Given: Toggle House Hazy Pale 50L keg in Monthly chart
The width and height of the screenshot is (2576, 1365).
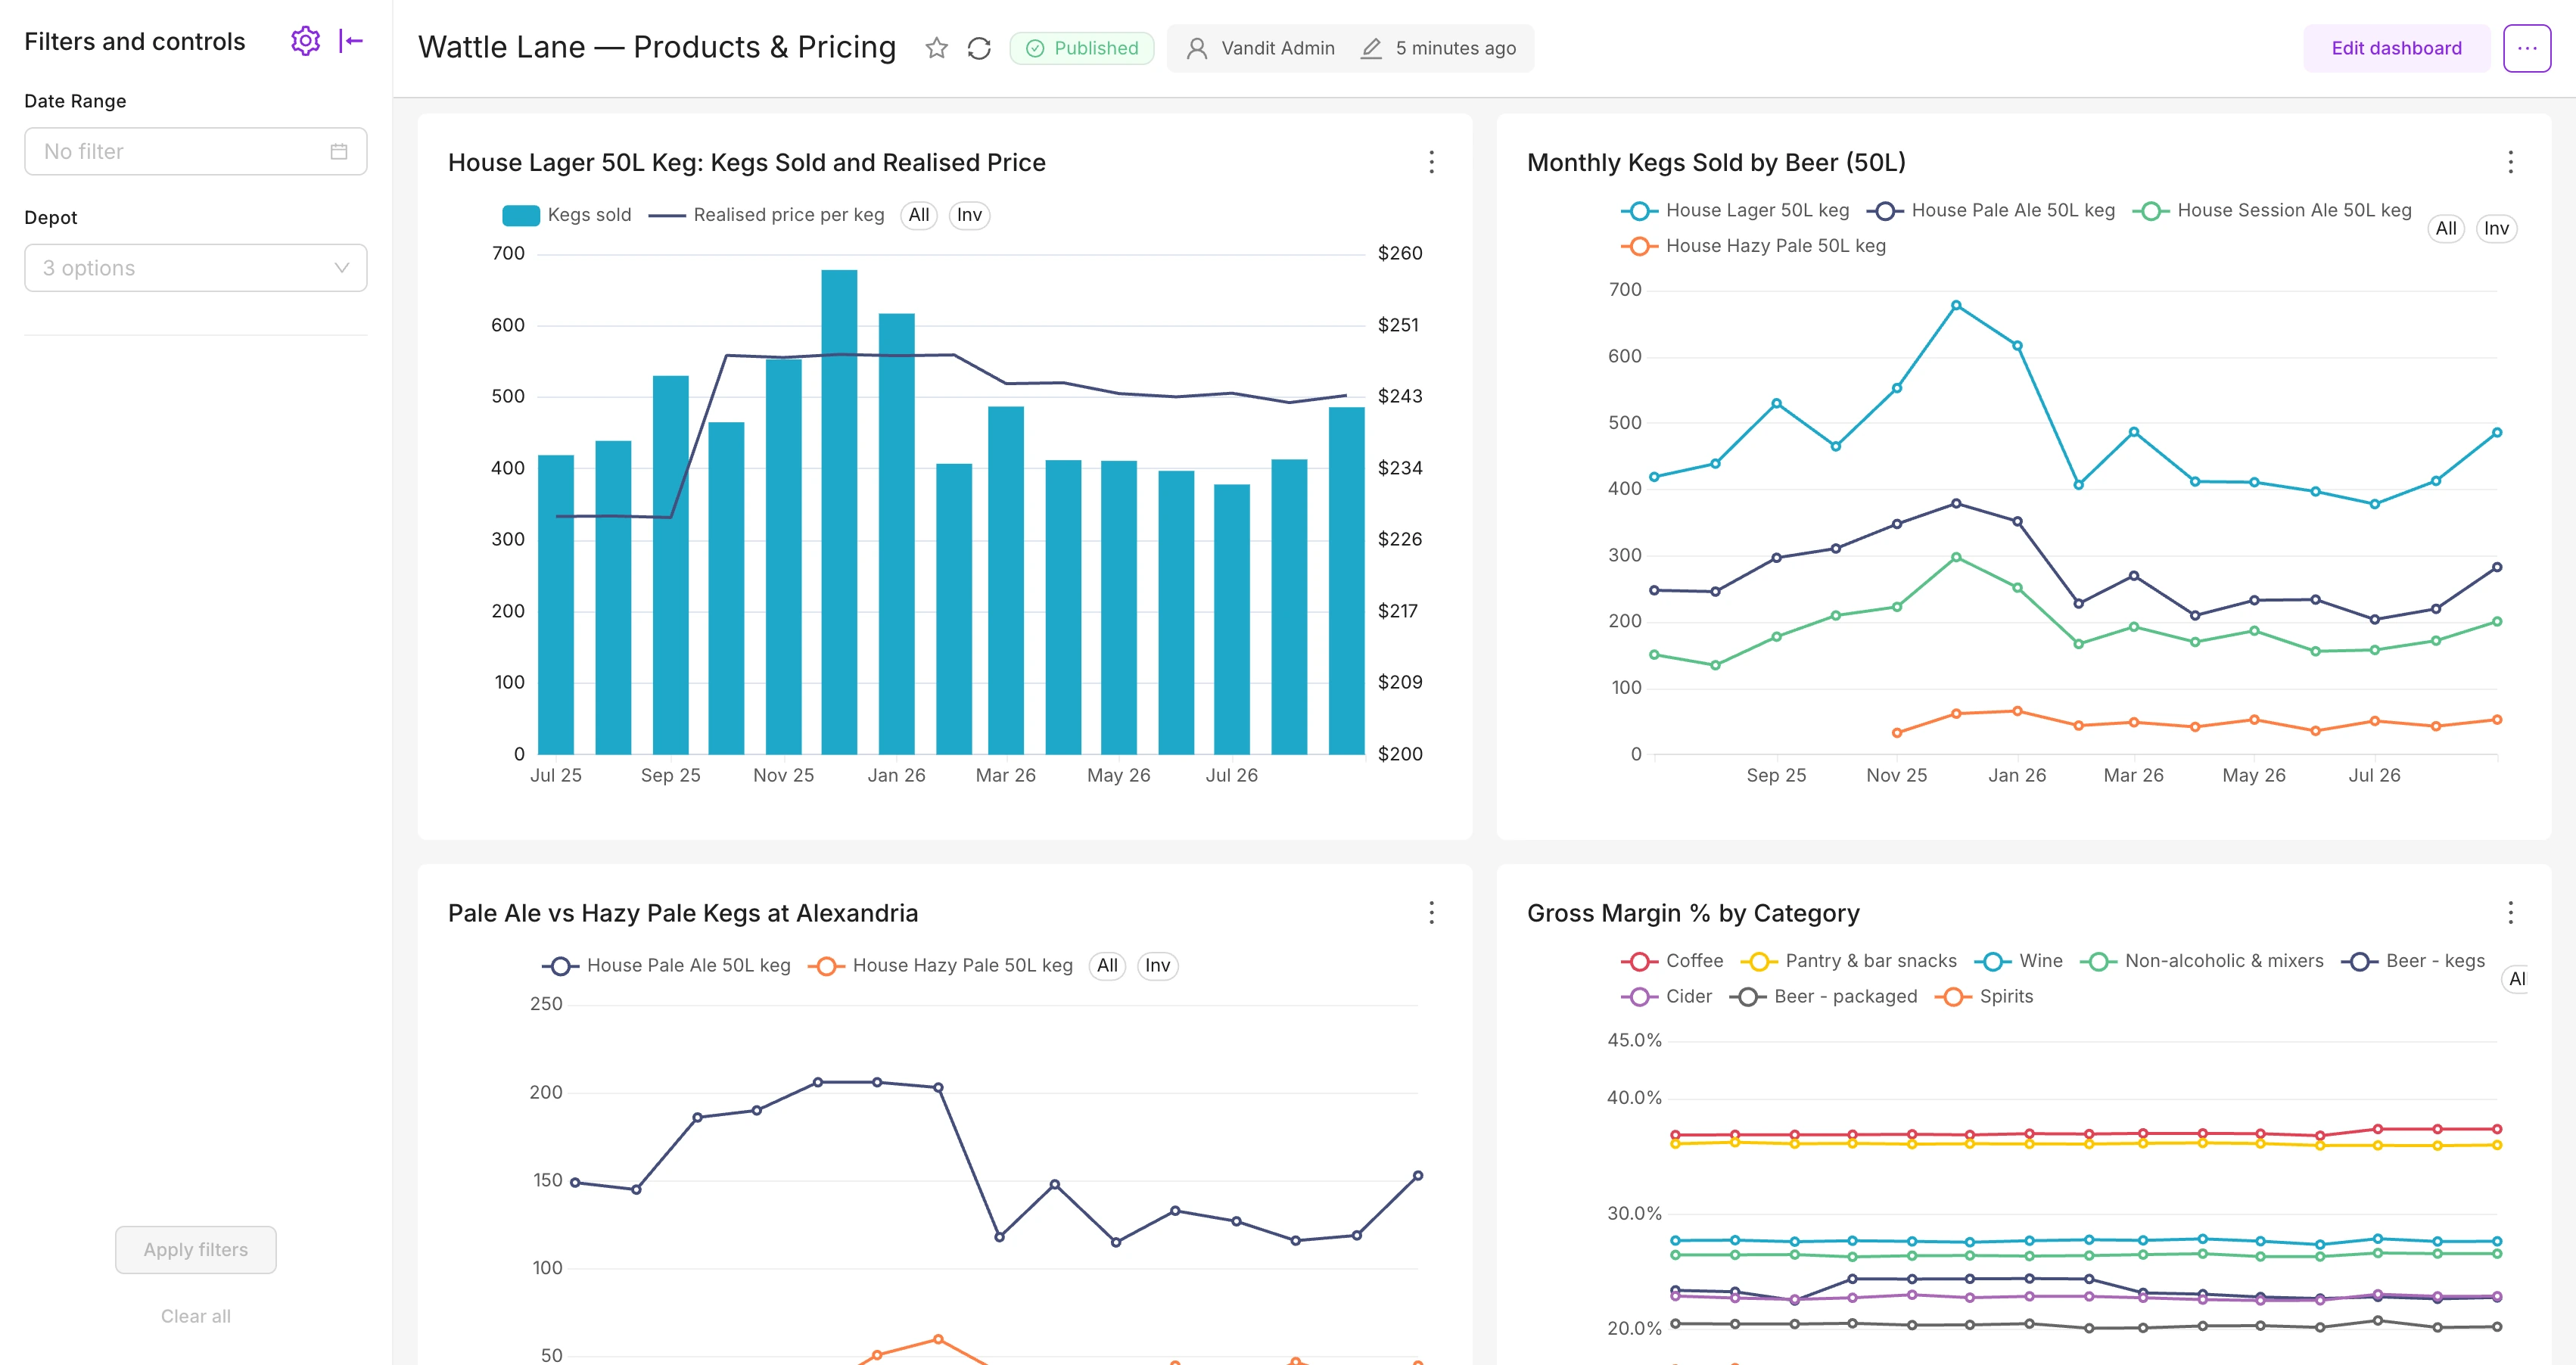Looking at the screenshot, I should click(1753, 246).
